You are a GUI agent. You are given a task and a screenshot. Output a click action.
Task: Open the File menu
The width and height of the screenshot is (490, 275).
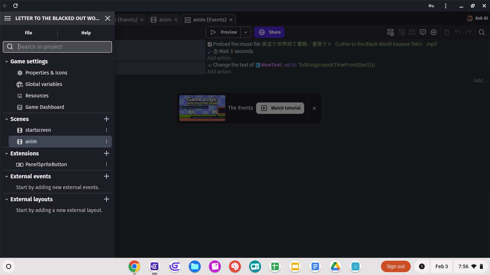tap(29, 33)
